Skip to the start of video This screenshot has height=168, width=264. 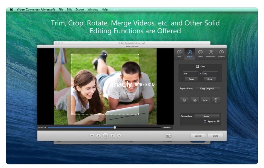click(92, 136)
